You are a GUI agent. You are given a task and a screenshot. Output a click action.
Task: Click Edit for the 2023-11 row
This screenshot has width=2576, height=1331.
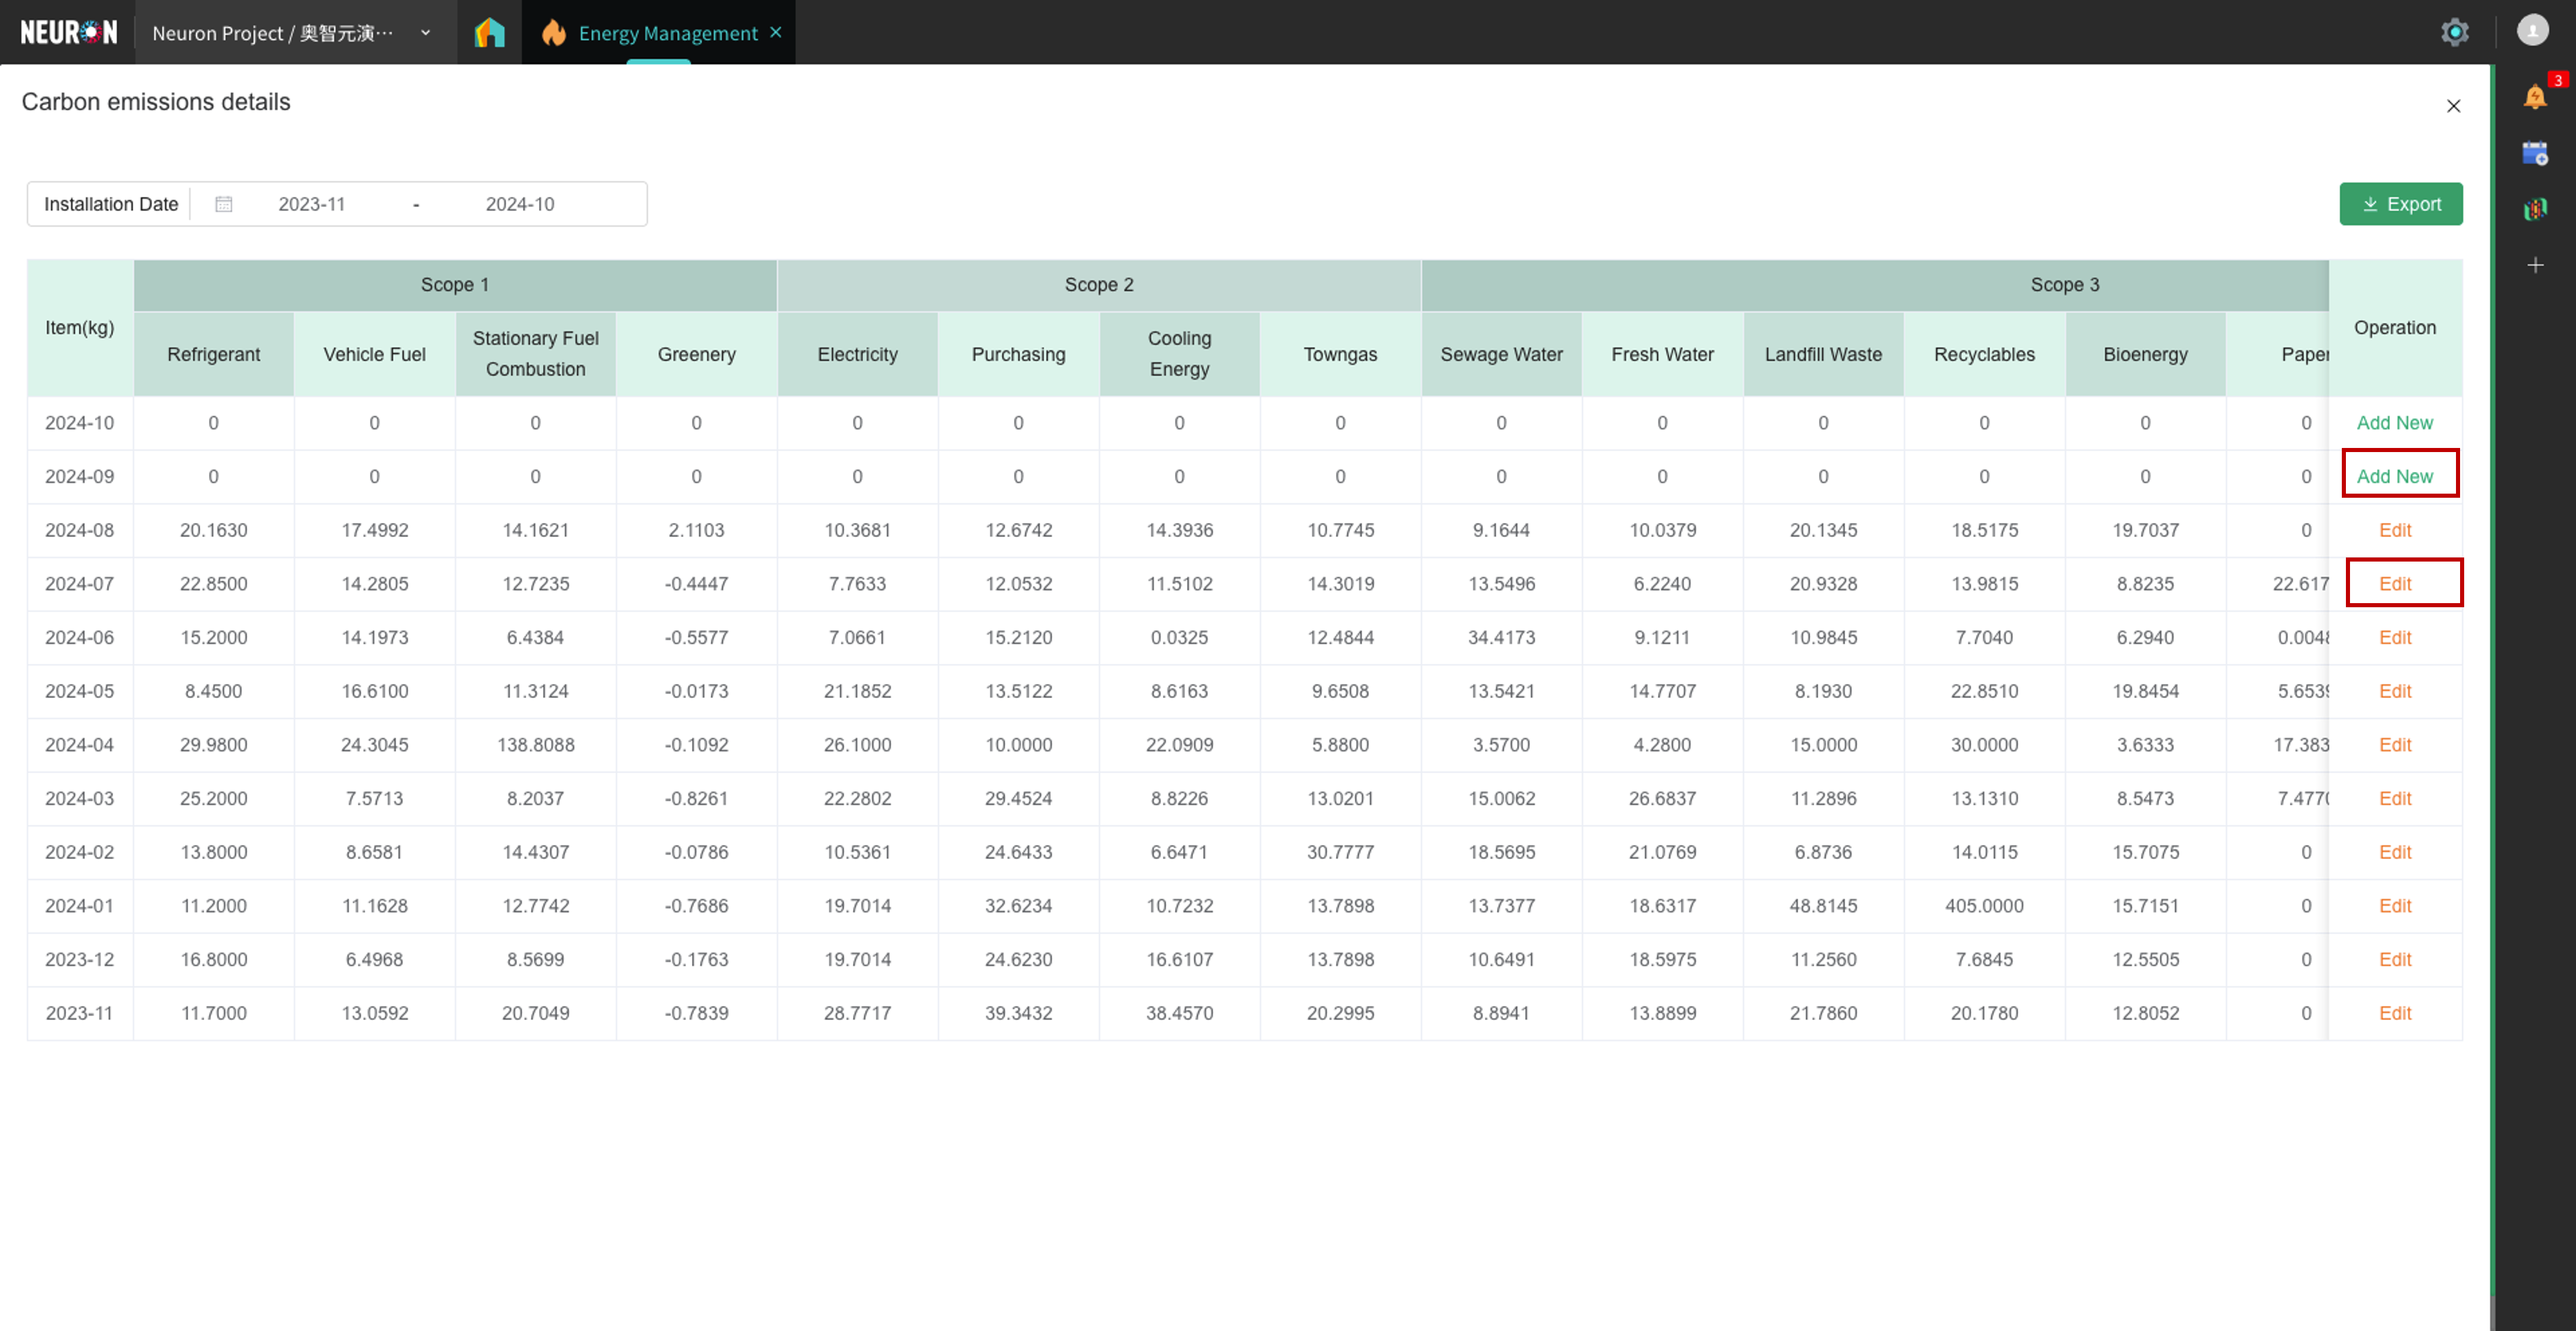[x=2394, y=1013]
